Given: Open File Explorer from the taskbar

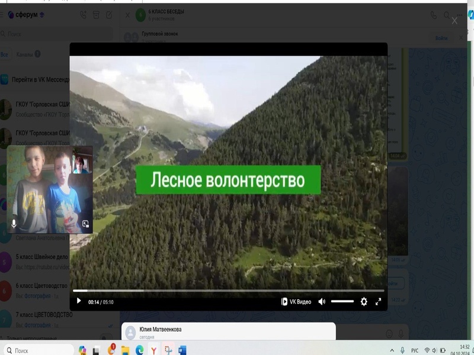Looking at the screenshot, I should coord(125,350).
